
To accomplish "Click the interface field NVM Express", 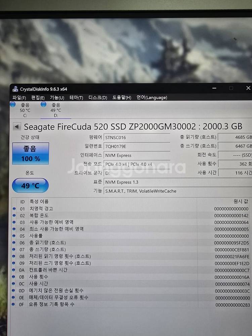I will [x=137, y=155].
